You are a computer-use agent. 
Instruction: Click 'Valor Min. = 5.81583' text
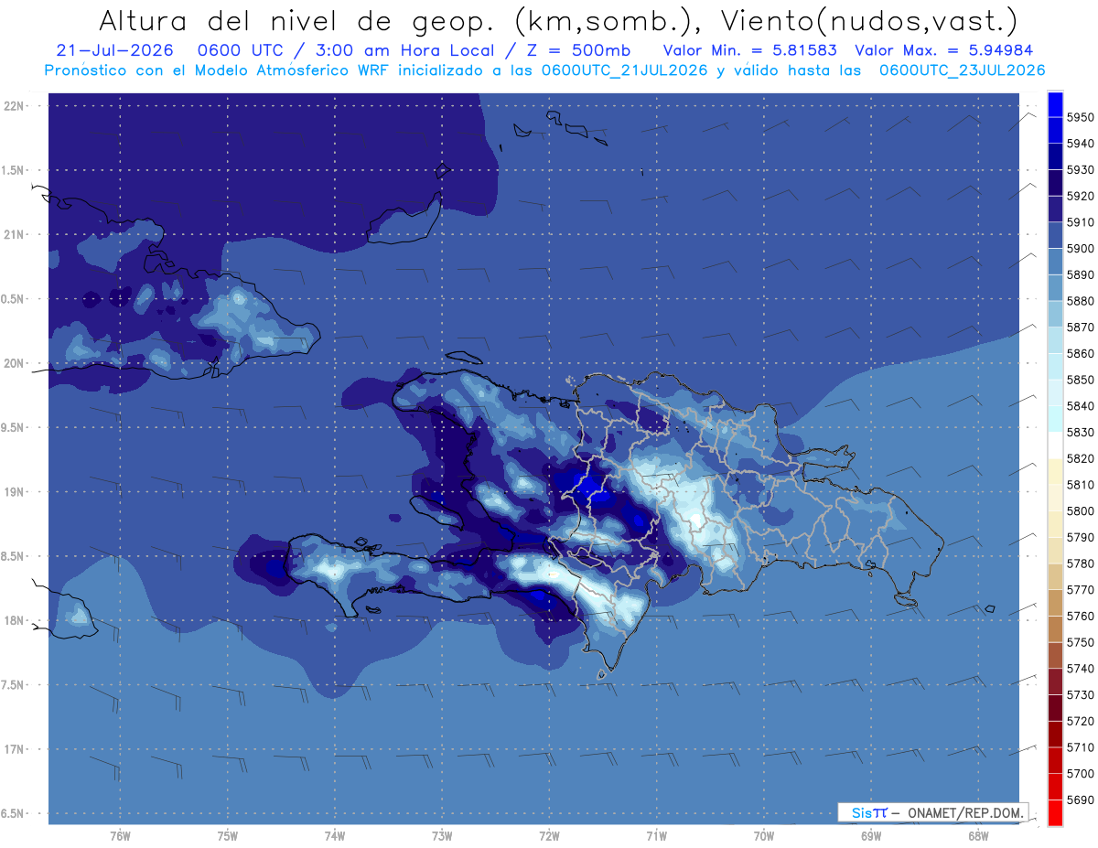[x=749, y=50]
